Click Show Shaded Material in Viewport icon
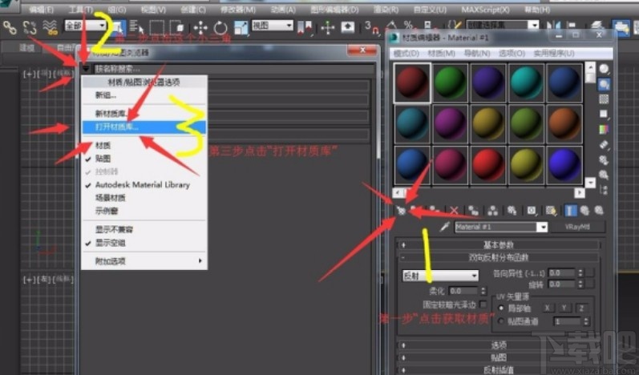This screenshot has width=639, height=375. coord(551,211)
